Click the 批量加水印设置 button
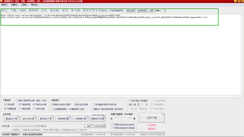The width and height of the screenshot is (244, 137). tap(98, 118)
